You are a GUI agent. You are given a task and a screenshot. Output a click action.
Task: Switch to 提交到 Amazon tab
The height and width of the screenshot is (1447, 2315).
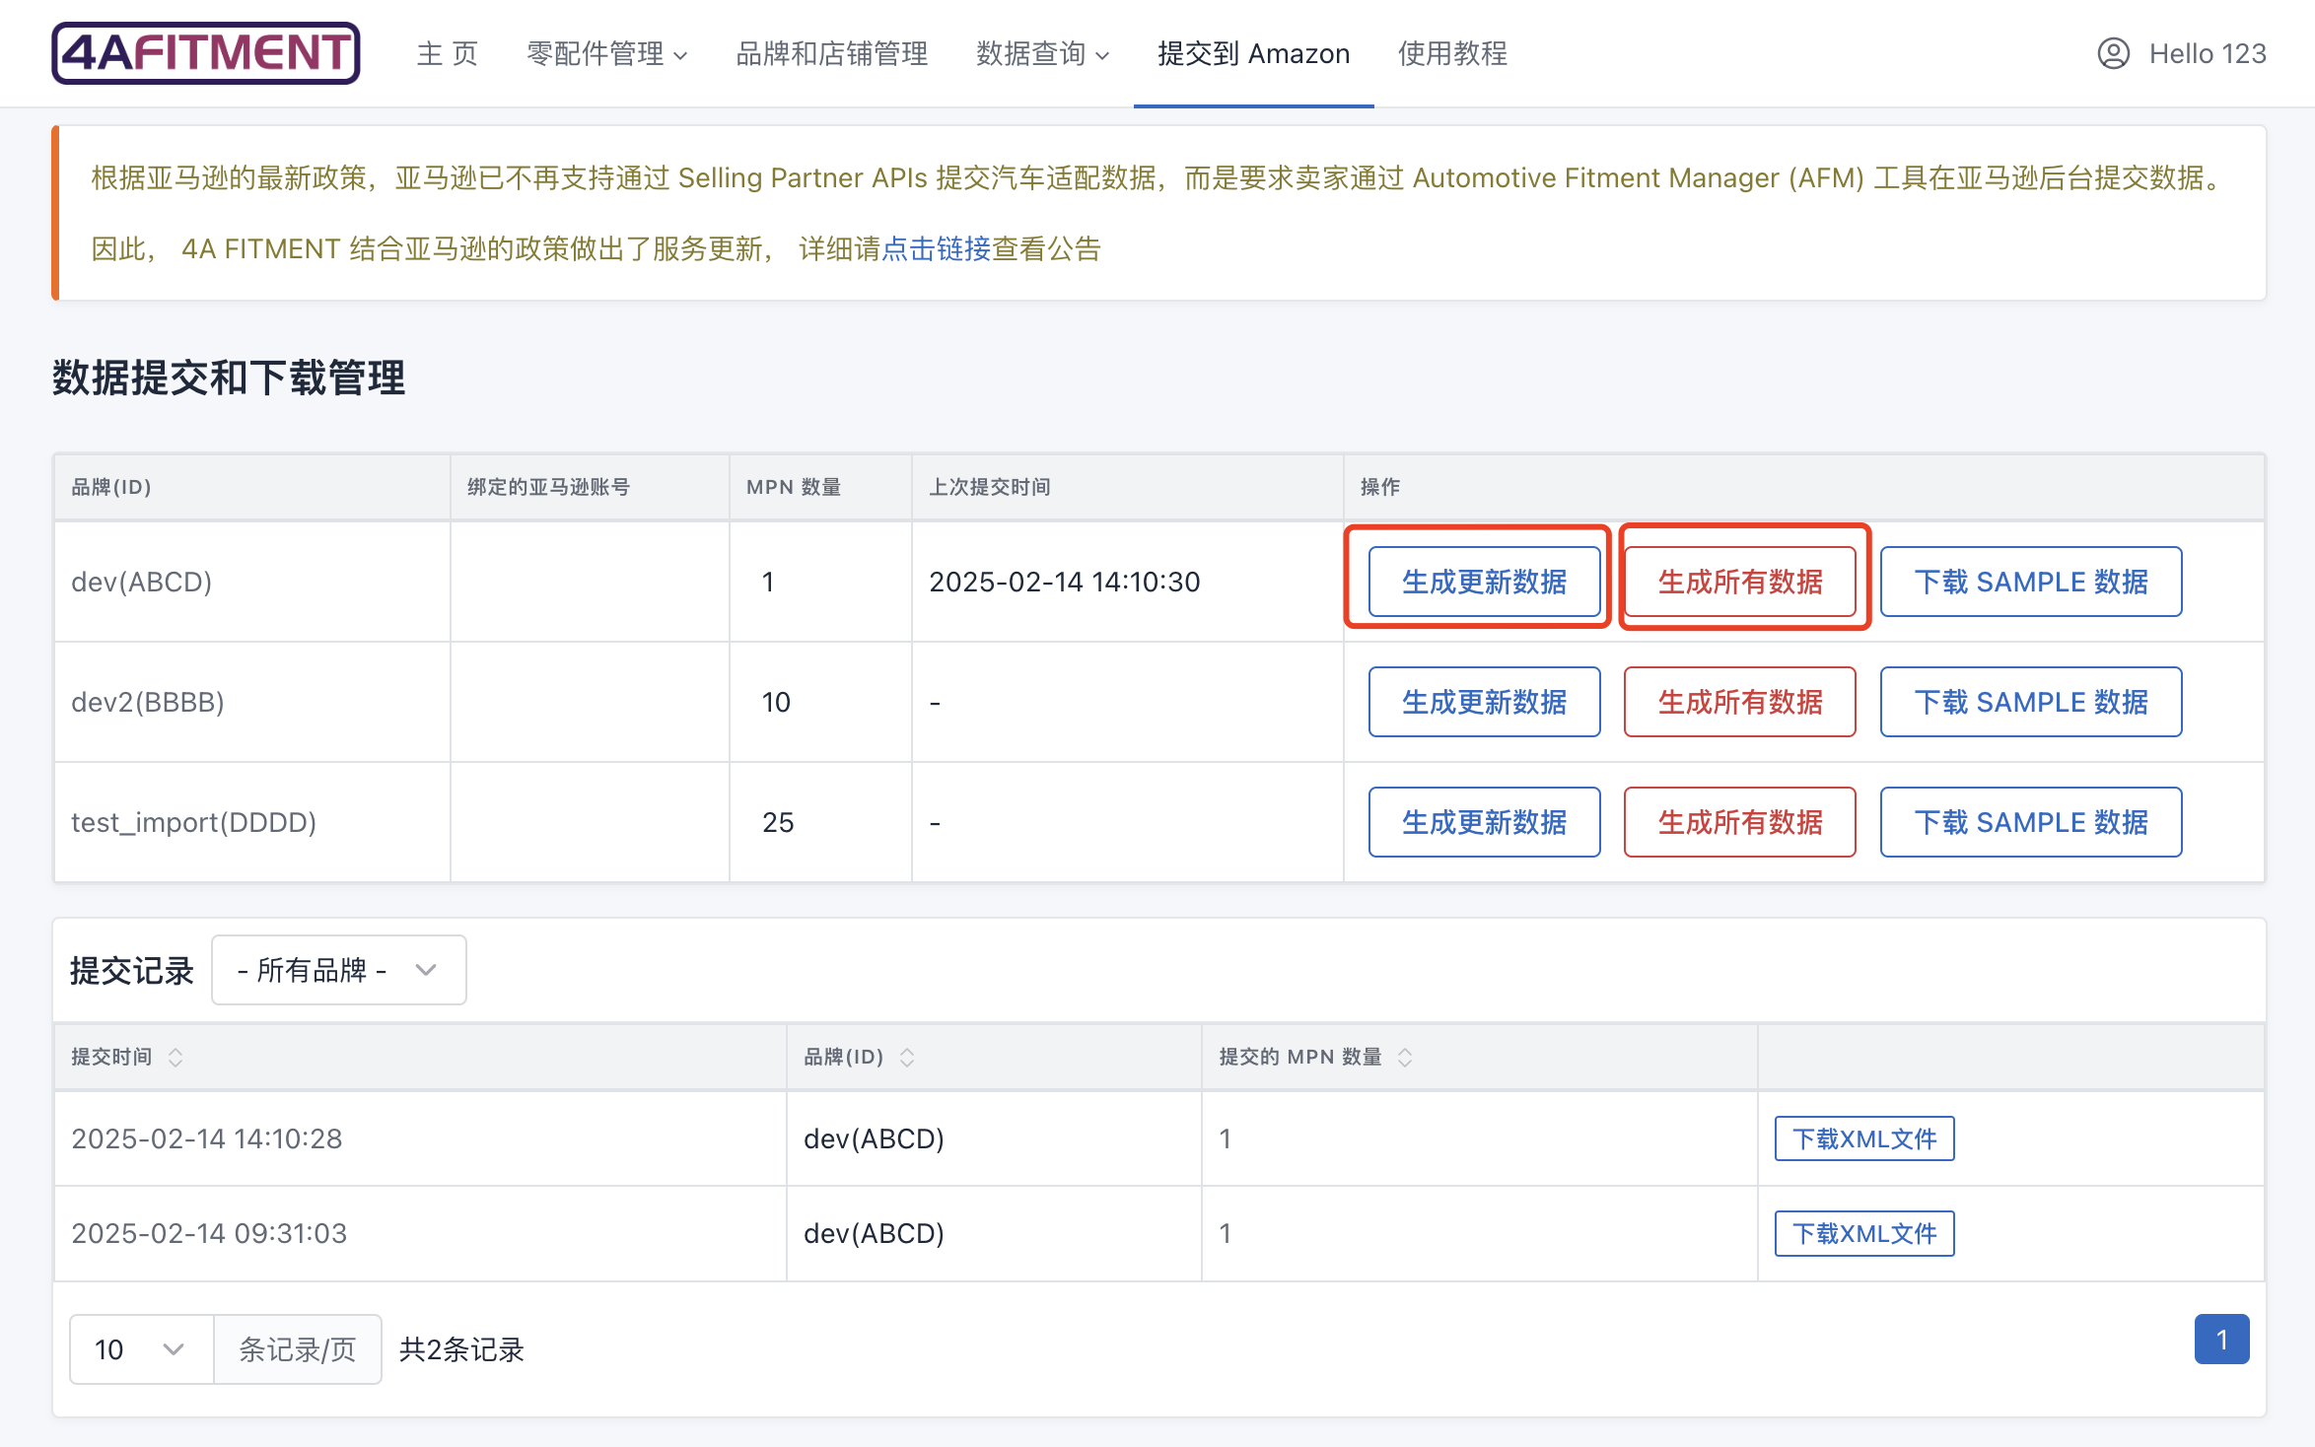1253,53
